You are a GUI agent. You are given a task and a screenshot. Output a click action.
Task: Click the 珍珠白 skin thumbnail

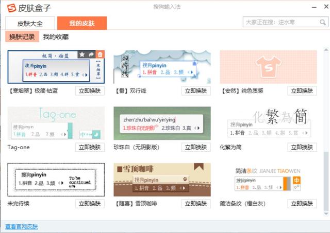[162, 123]
